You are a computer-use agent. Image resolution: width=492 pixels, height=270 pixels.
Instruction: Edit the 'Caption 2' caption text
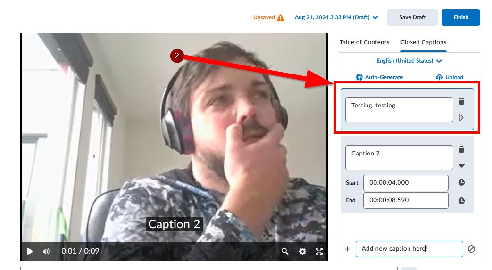coord(399,157)
